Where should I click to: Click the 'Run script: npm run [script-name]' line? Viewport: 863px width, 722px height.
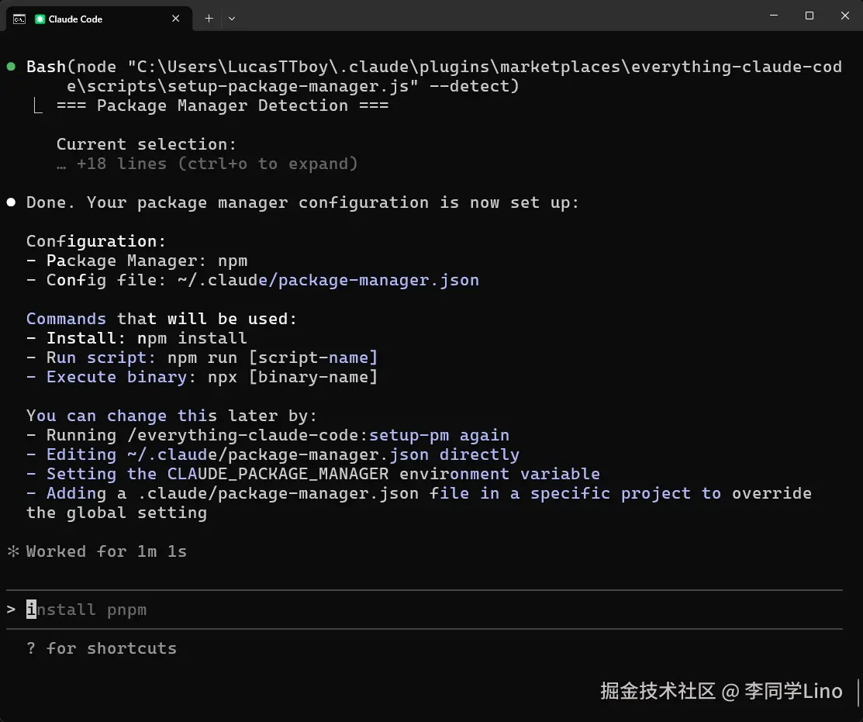[x=202, y=358]
